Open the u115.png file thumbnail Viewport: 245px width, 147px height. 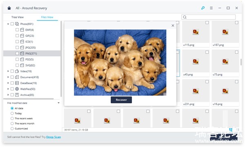point(196,32)
